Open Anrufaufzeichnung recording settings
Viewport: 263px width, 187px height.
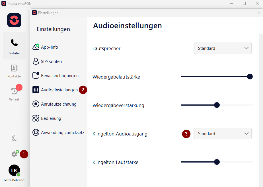point(54,104)
